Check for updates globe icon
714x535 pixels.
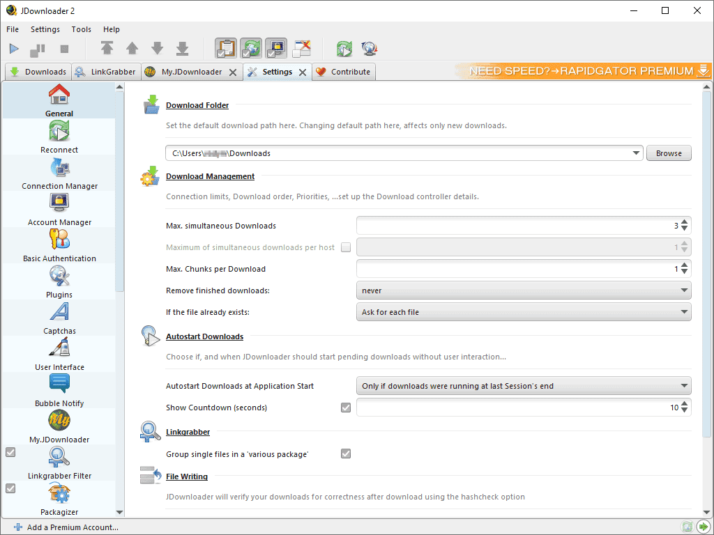point(370,49)
